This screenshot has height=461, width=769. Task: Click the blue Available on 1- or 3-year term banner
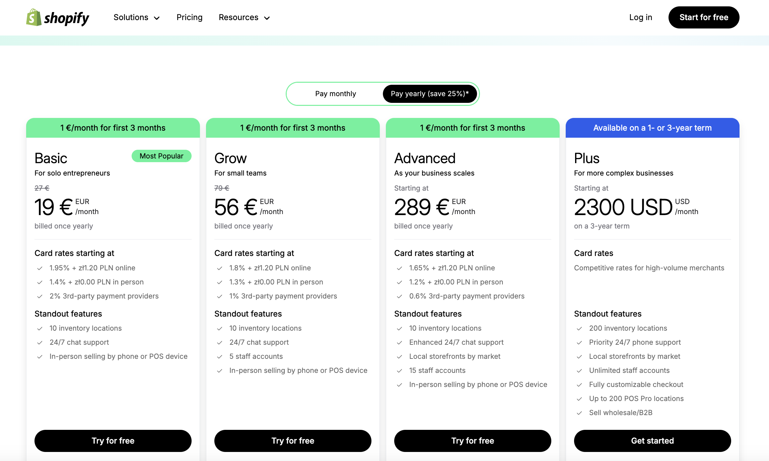[x=652, y=128]
